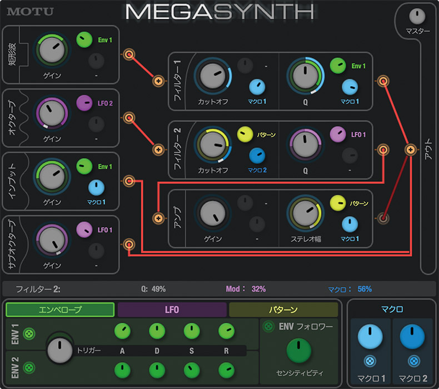Click the ENV 1 sustain knob
The image size is (439, 389).
[192, 331]
